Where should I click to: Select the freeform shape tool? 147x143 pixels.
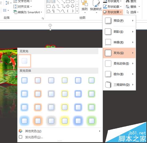(49, 11)
